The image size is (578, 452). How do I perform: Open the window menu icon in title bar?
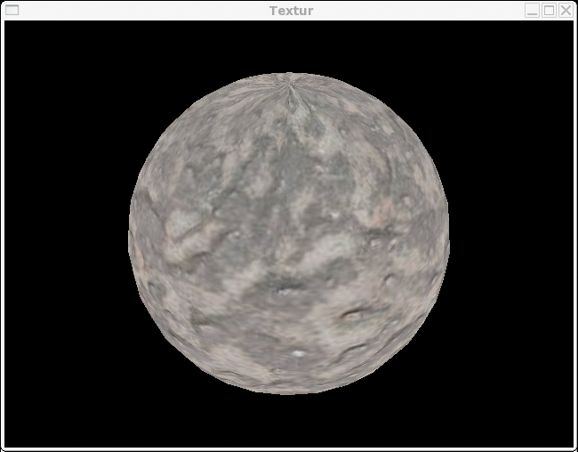(12, 11)
